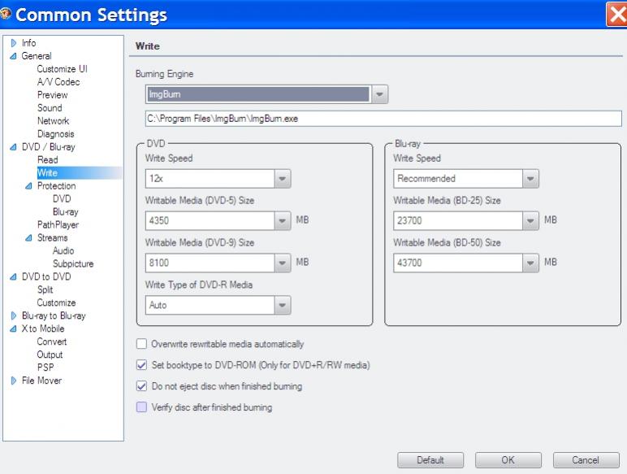This screenshot has width=627, height=474.
Task: Select Read under DVD / Blu-ray
Action: (x=48, y=159)
